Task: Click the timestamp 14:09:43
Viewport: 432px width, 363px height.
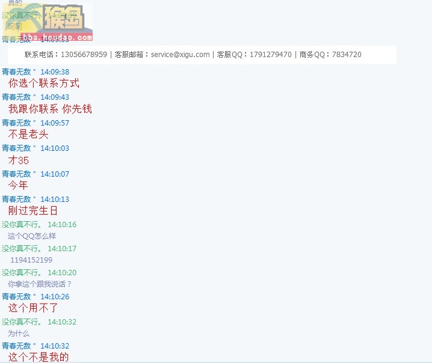Action: tap(55, 97)
